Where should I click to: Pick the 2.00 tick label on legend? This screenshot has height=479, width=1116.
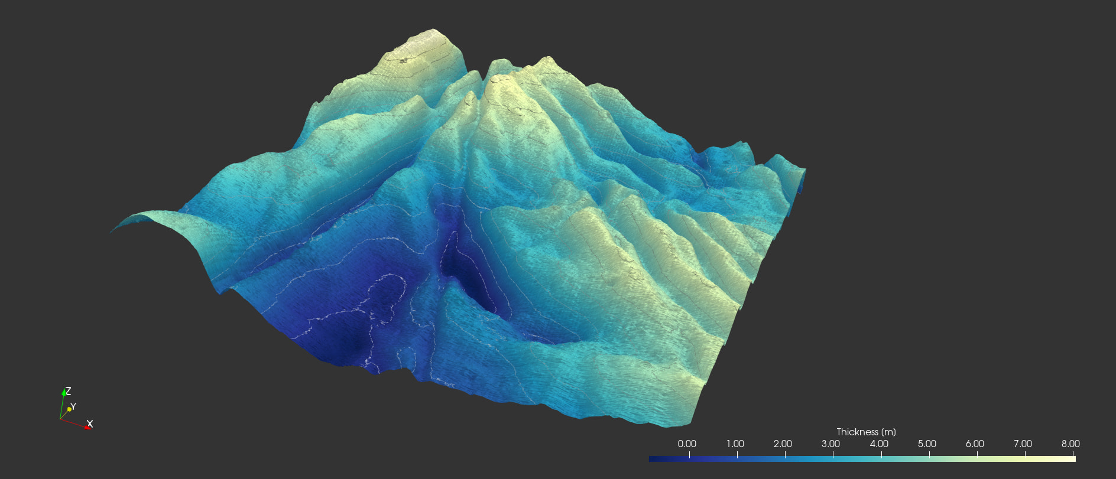[783, 444]
